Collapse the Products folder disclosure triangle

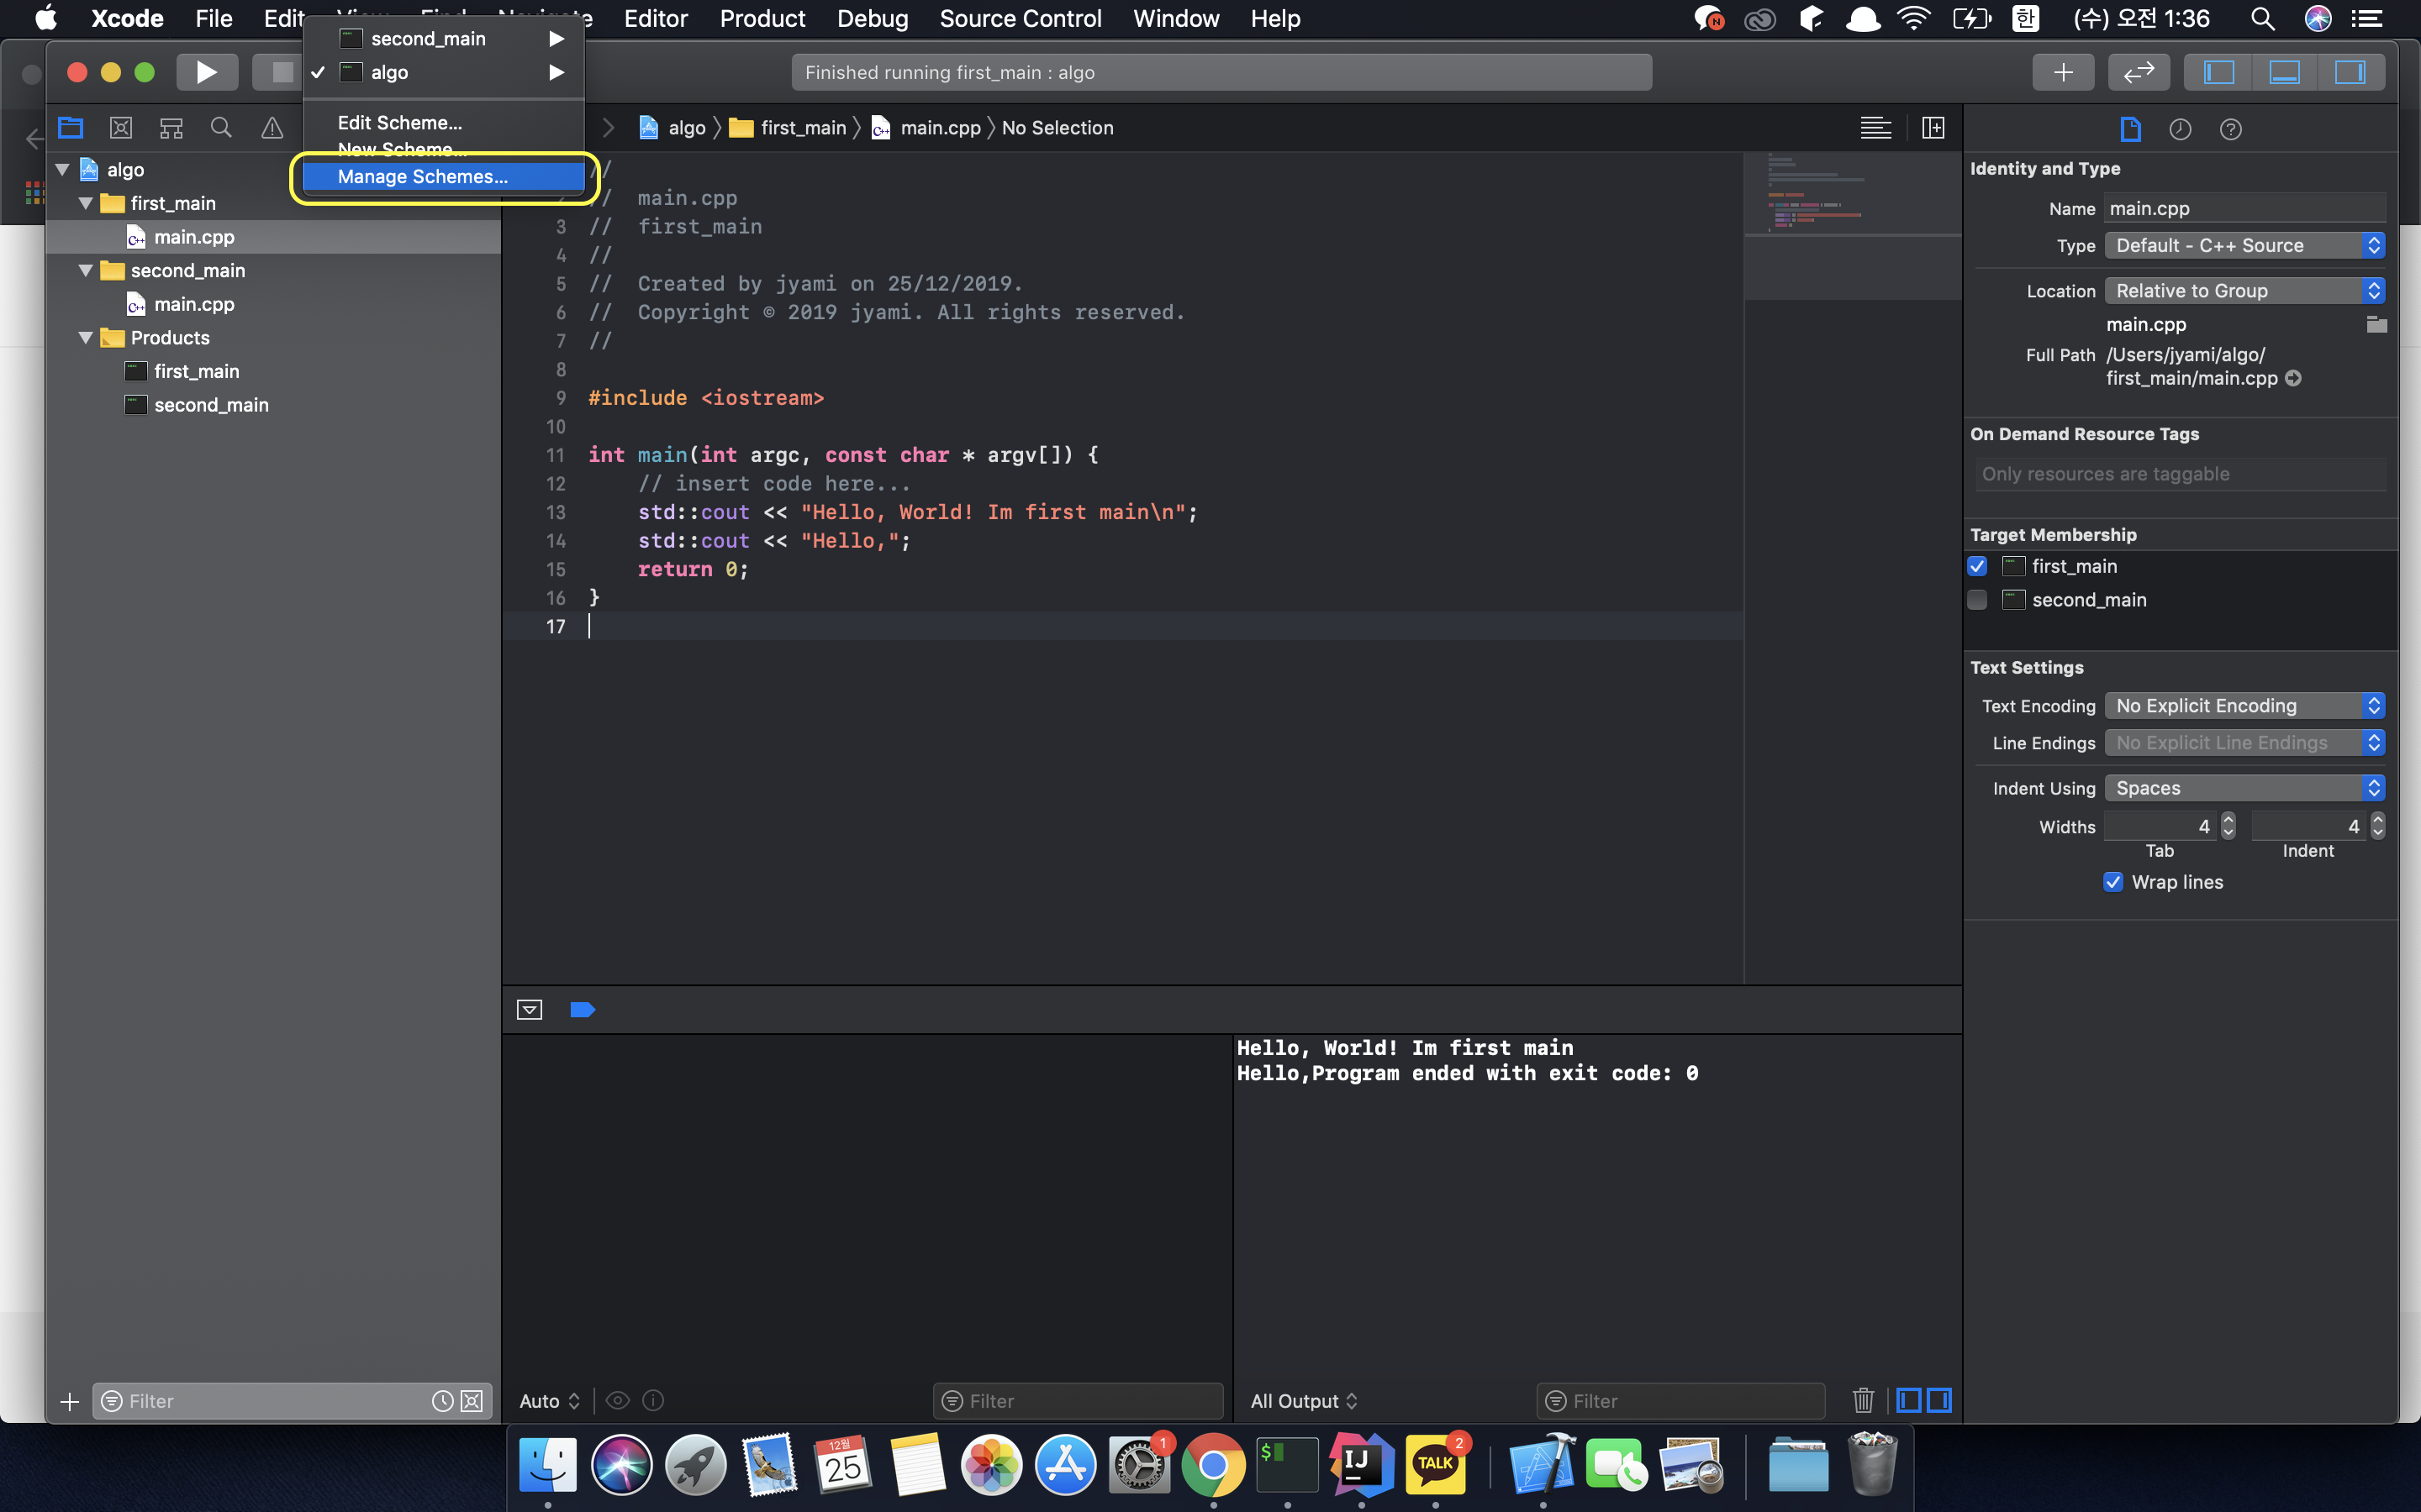(x=86, y=338)
